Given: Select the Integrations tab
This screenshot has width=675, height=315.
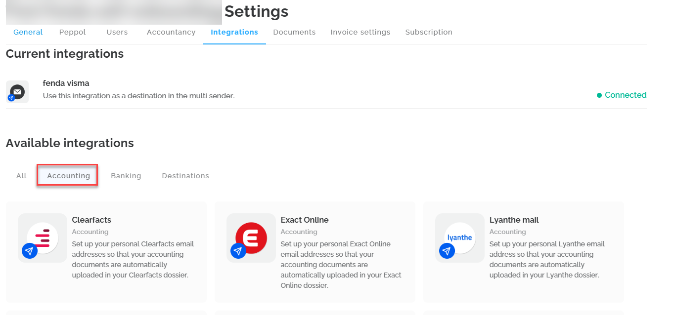Looking at the screenshot, I should pos(234,32).
